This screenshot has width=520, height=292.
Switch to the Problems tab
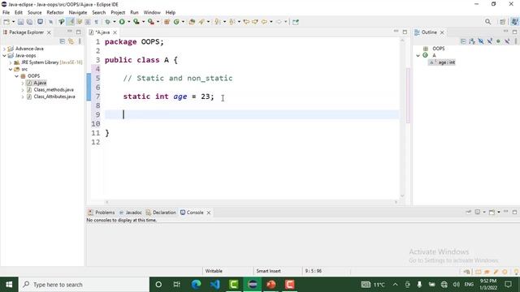101,213
